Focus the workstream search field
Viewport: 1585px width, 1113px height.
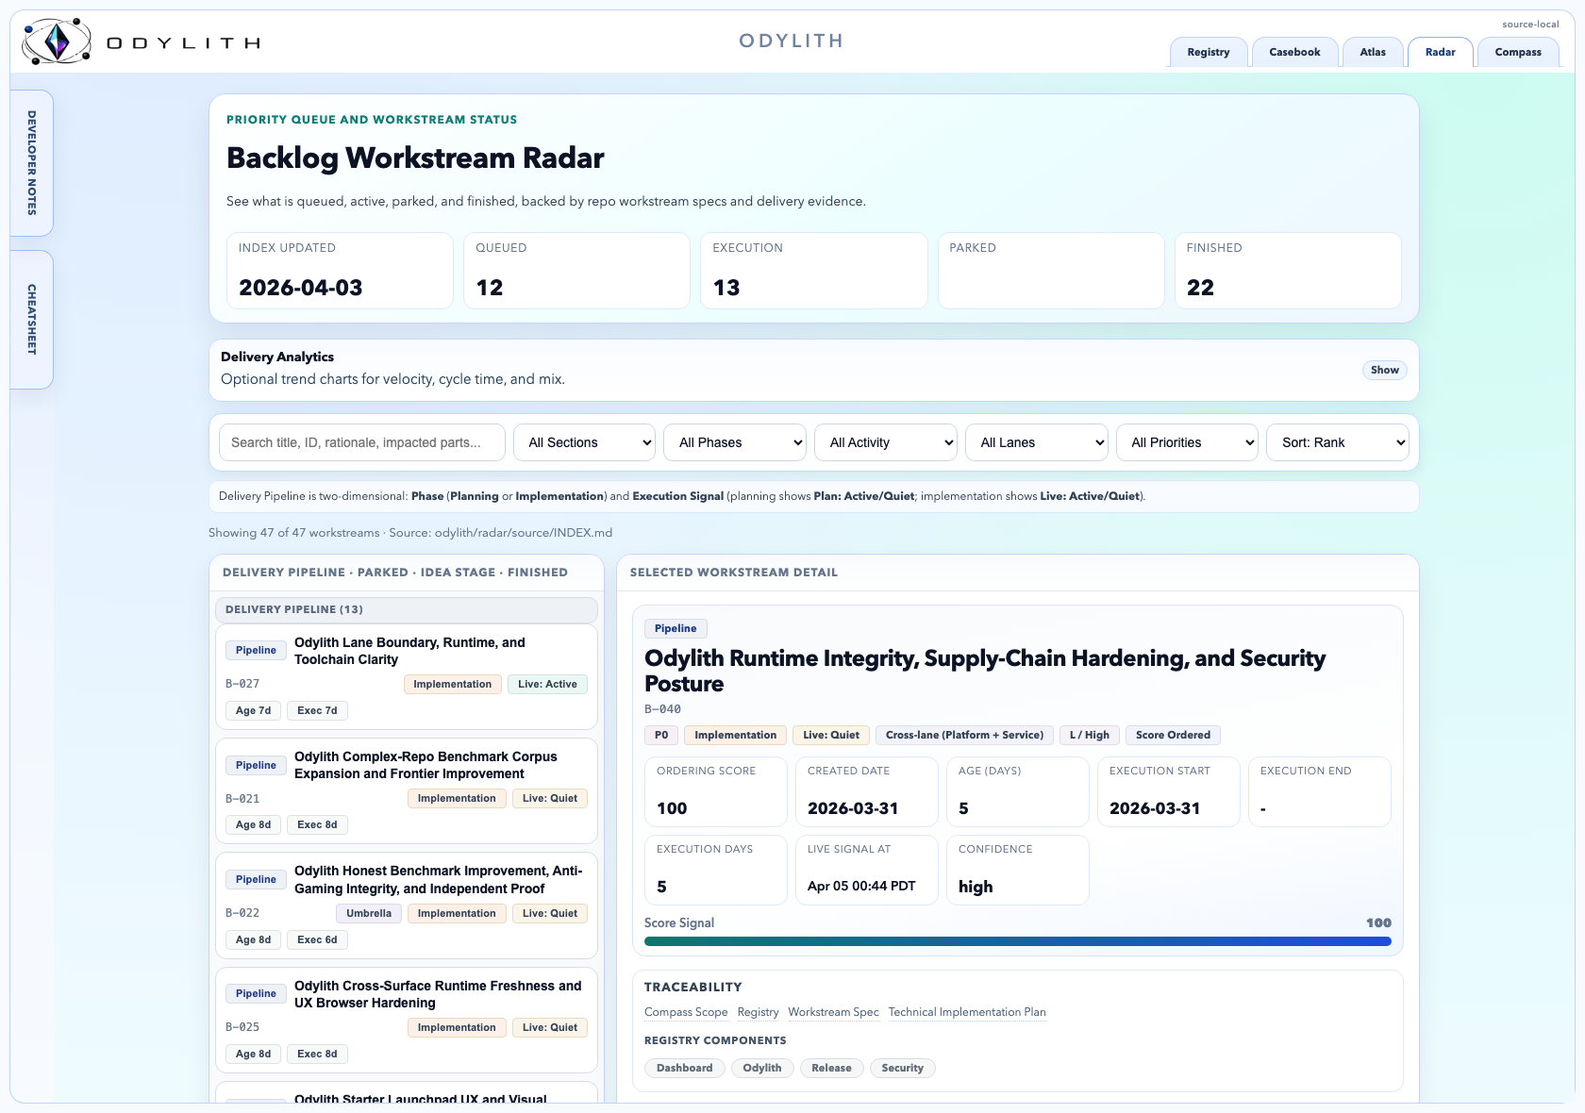coord(362,442)
